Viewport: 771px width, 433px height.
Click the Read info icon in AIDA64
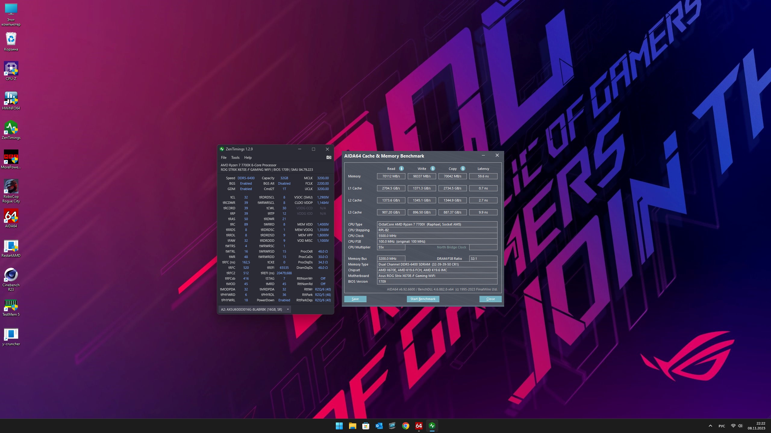(401, 168)
